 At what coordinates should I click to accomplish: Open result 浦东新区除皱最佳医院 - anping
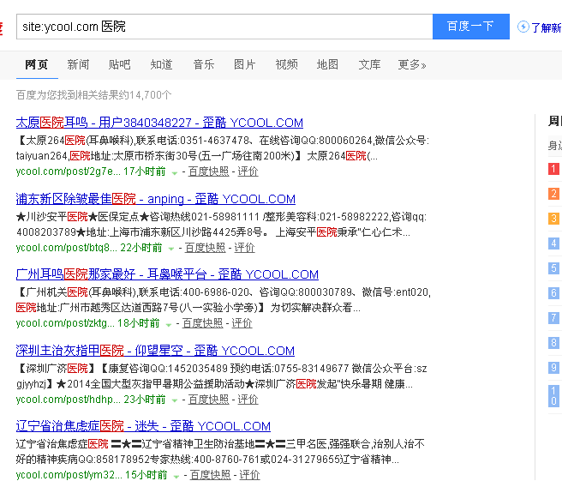(x=156, y=199)
